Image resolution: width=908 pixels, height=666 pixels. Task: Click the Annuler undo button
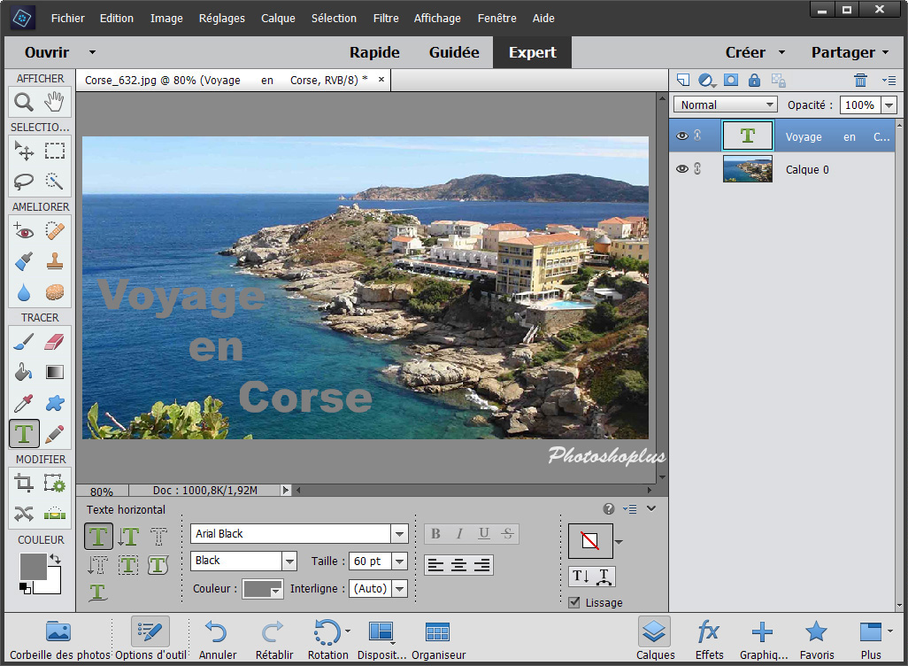tap(217, 639)
